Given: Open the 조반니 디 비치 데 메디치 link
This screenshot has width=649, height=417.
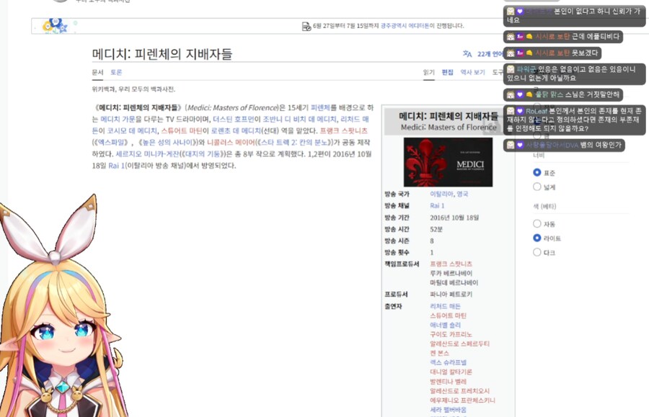Looking at the screenshot, I should click(x=300, y=120).
